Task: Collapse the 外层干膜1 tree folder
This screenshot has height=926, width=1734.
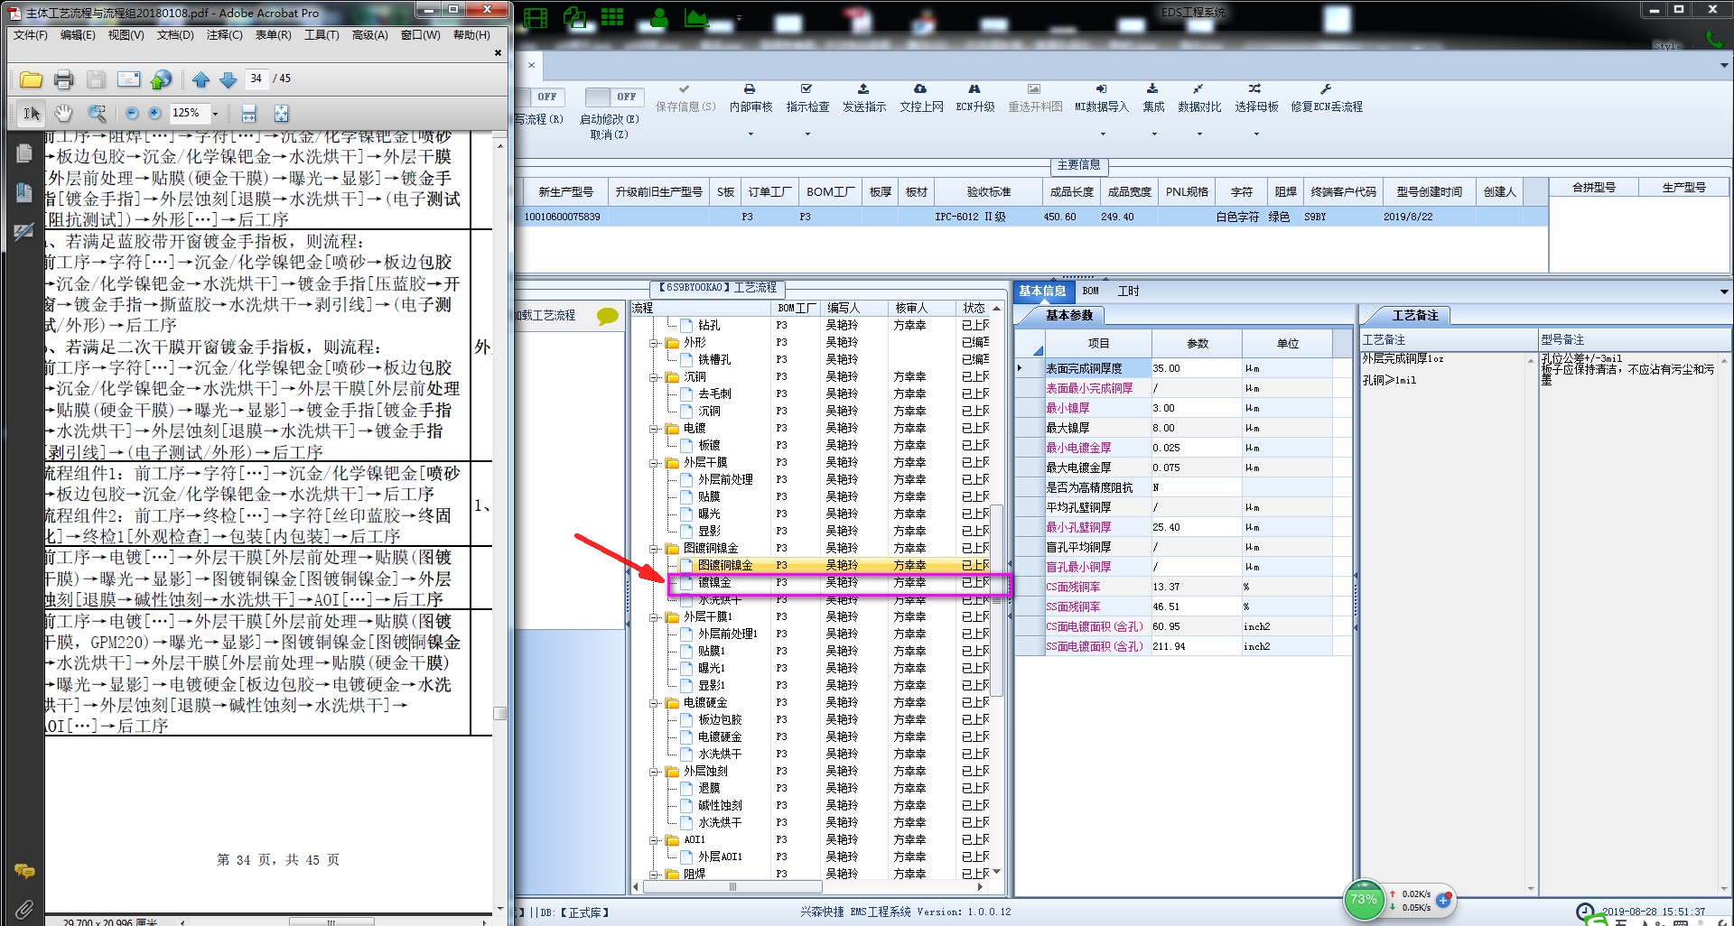Action: [654, 617]
